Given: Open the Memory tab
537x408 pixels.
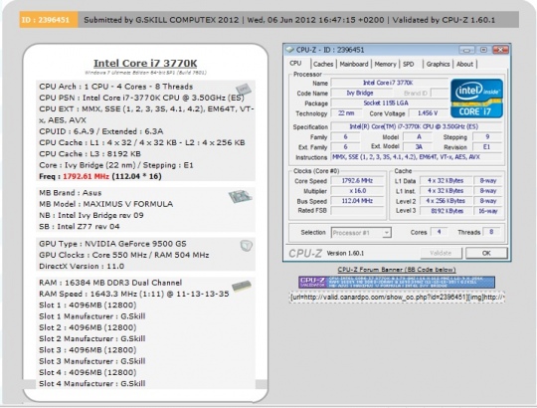Looking at the screenshot, I should coord(385,64).
